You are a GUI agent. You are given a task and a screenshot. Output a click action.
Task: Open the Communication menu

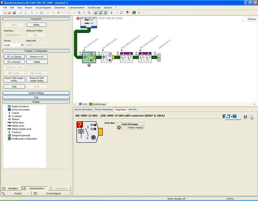tap(76, 8)
